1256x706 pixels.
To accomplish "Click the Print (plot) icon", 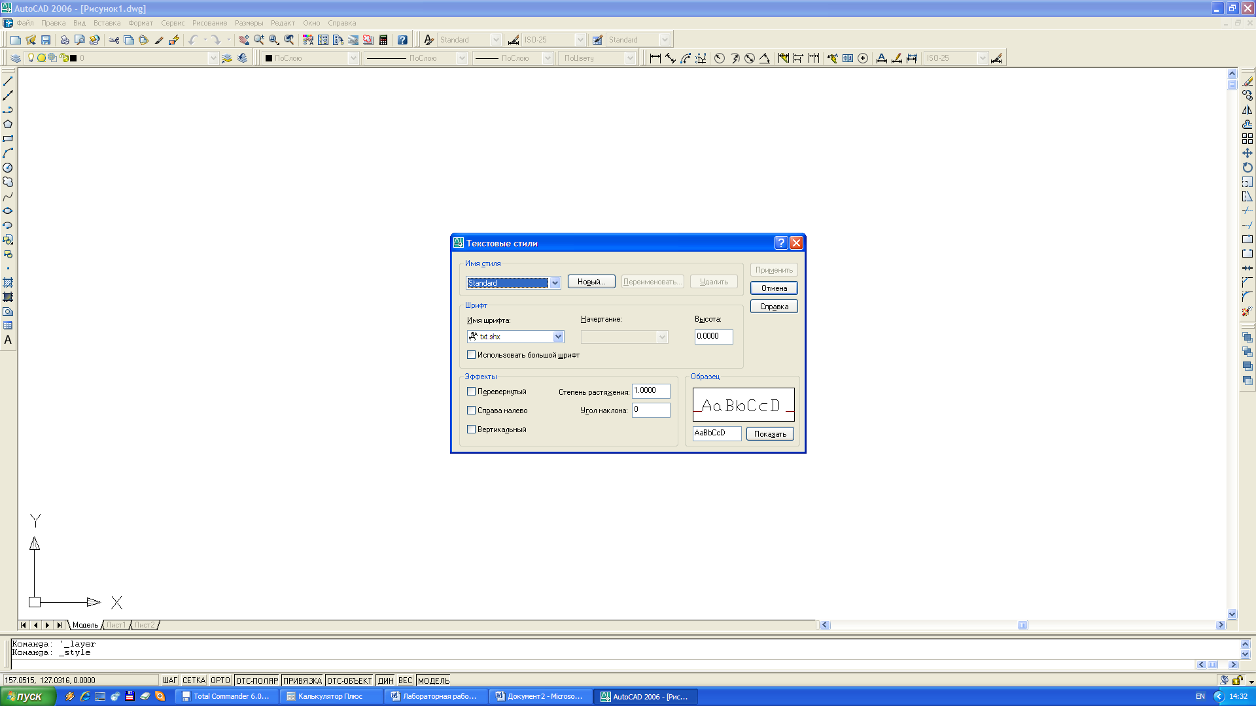I will point(65,40).
